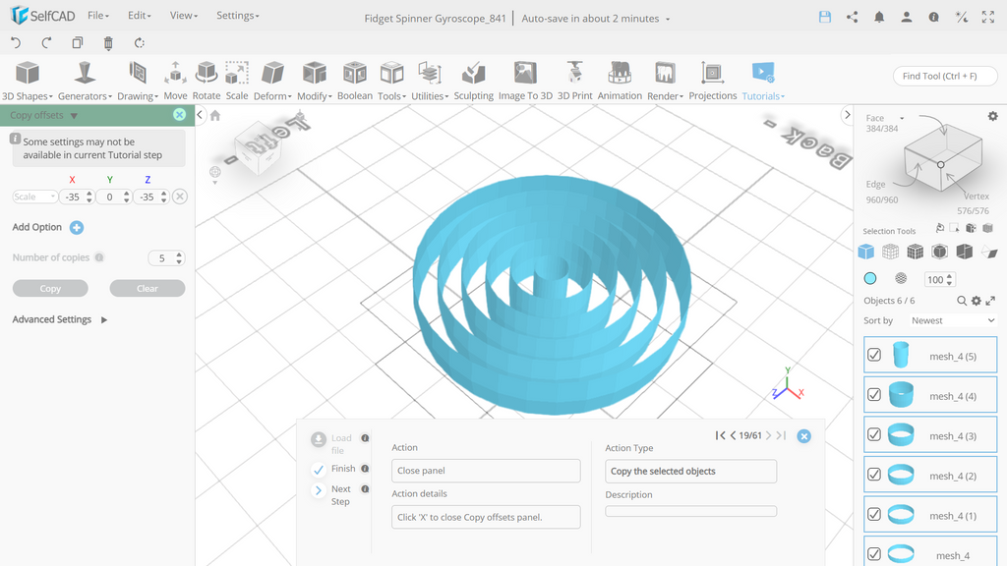
Task: Click the share icon in header
Action: pos(853,18)
